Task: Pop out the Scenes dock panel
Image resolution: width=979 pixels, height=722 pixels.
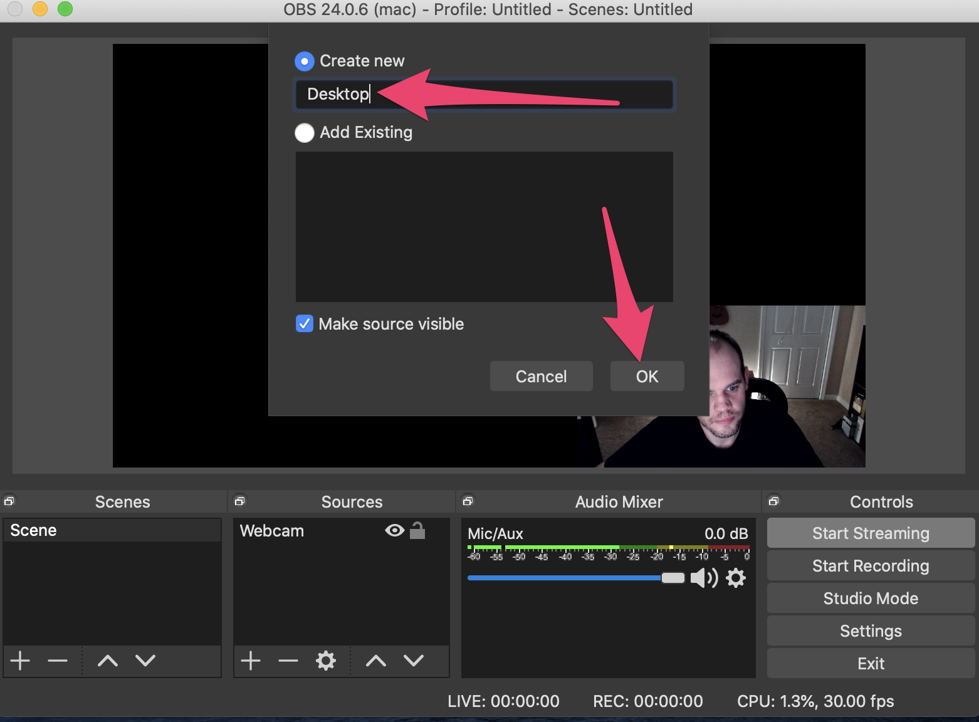Action: (9, 501)
